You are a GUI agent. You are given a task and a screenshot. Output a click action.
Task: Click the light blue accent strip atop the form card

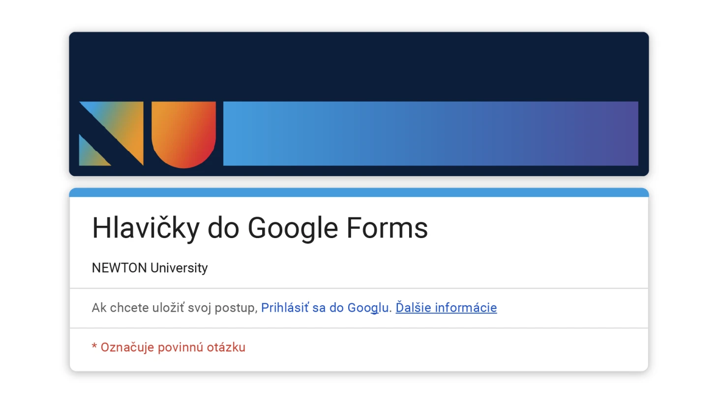tap(359, 192)
